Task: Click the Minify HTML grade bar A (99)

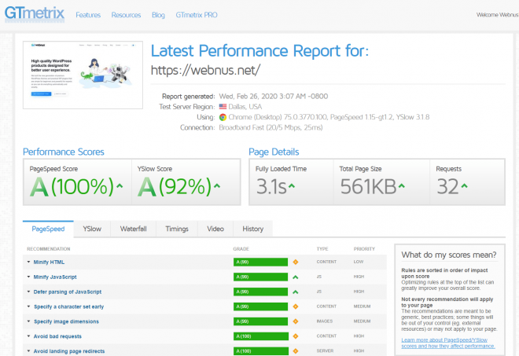Action: [x=260, y=262]
